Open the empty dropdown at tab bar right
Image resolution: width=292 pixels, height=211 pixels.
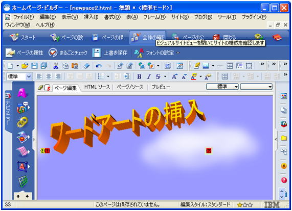click(x=256, y=87)
